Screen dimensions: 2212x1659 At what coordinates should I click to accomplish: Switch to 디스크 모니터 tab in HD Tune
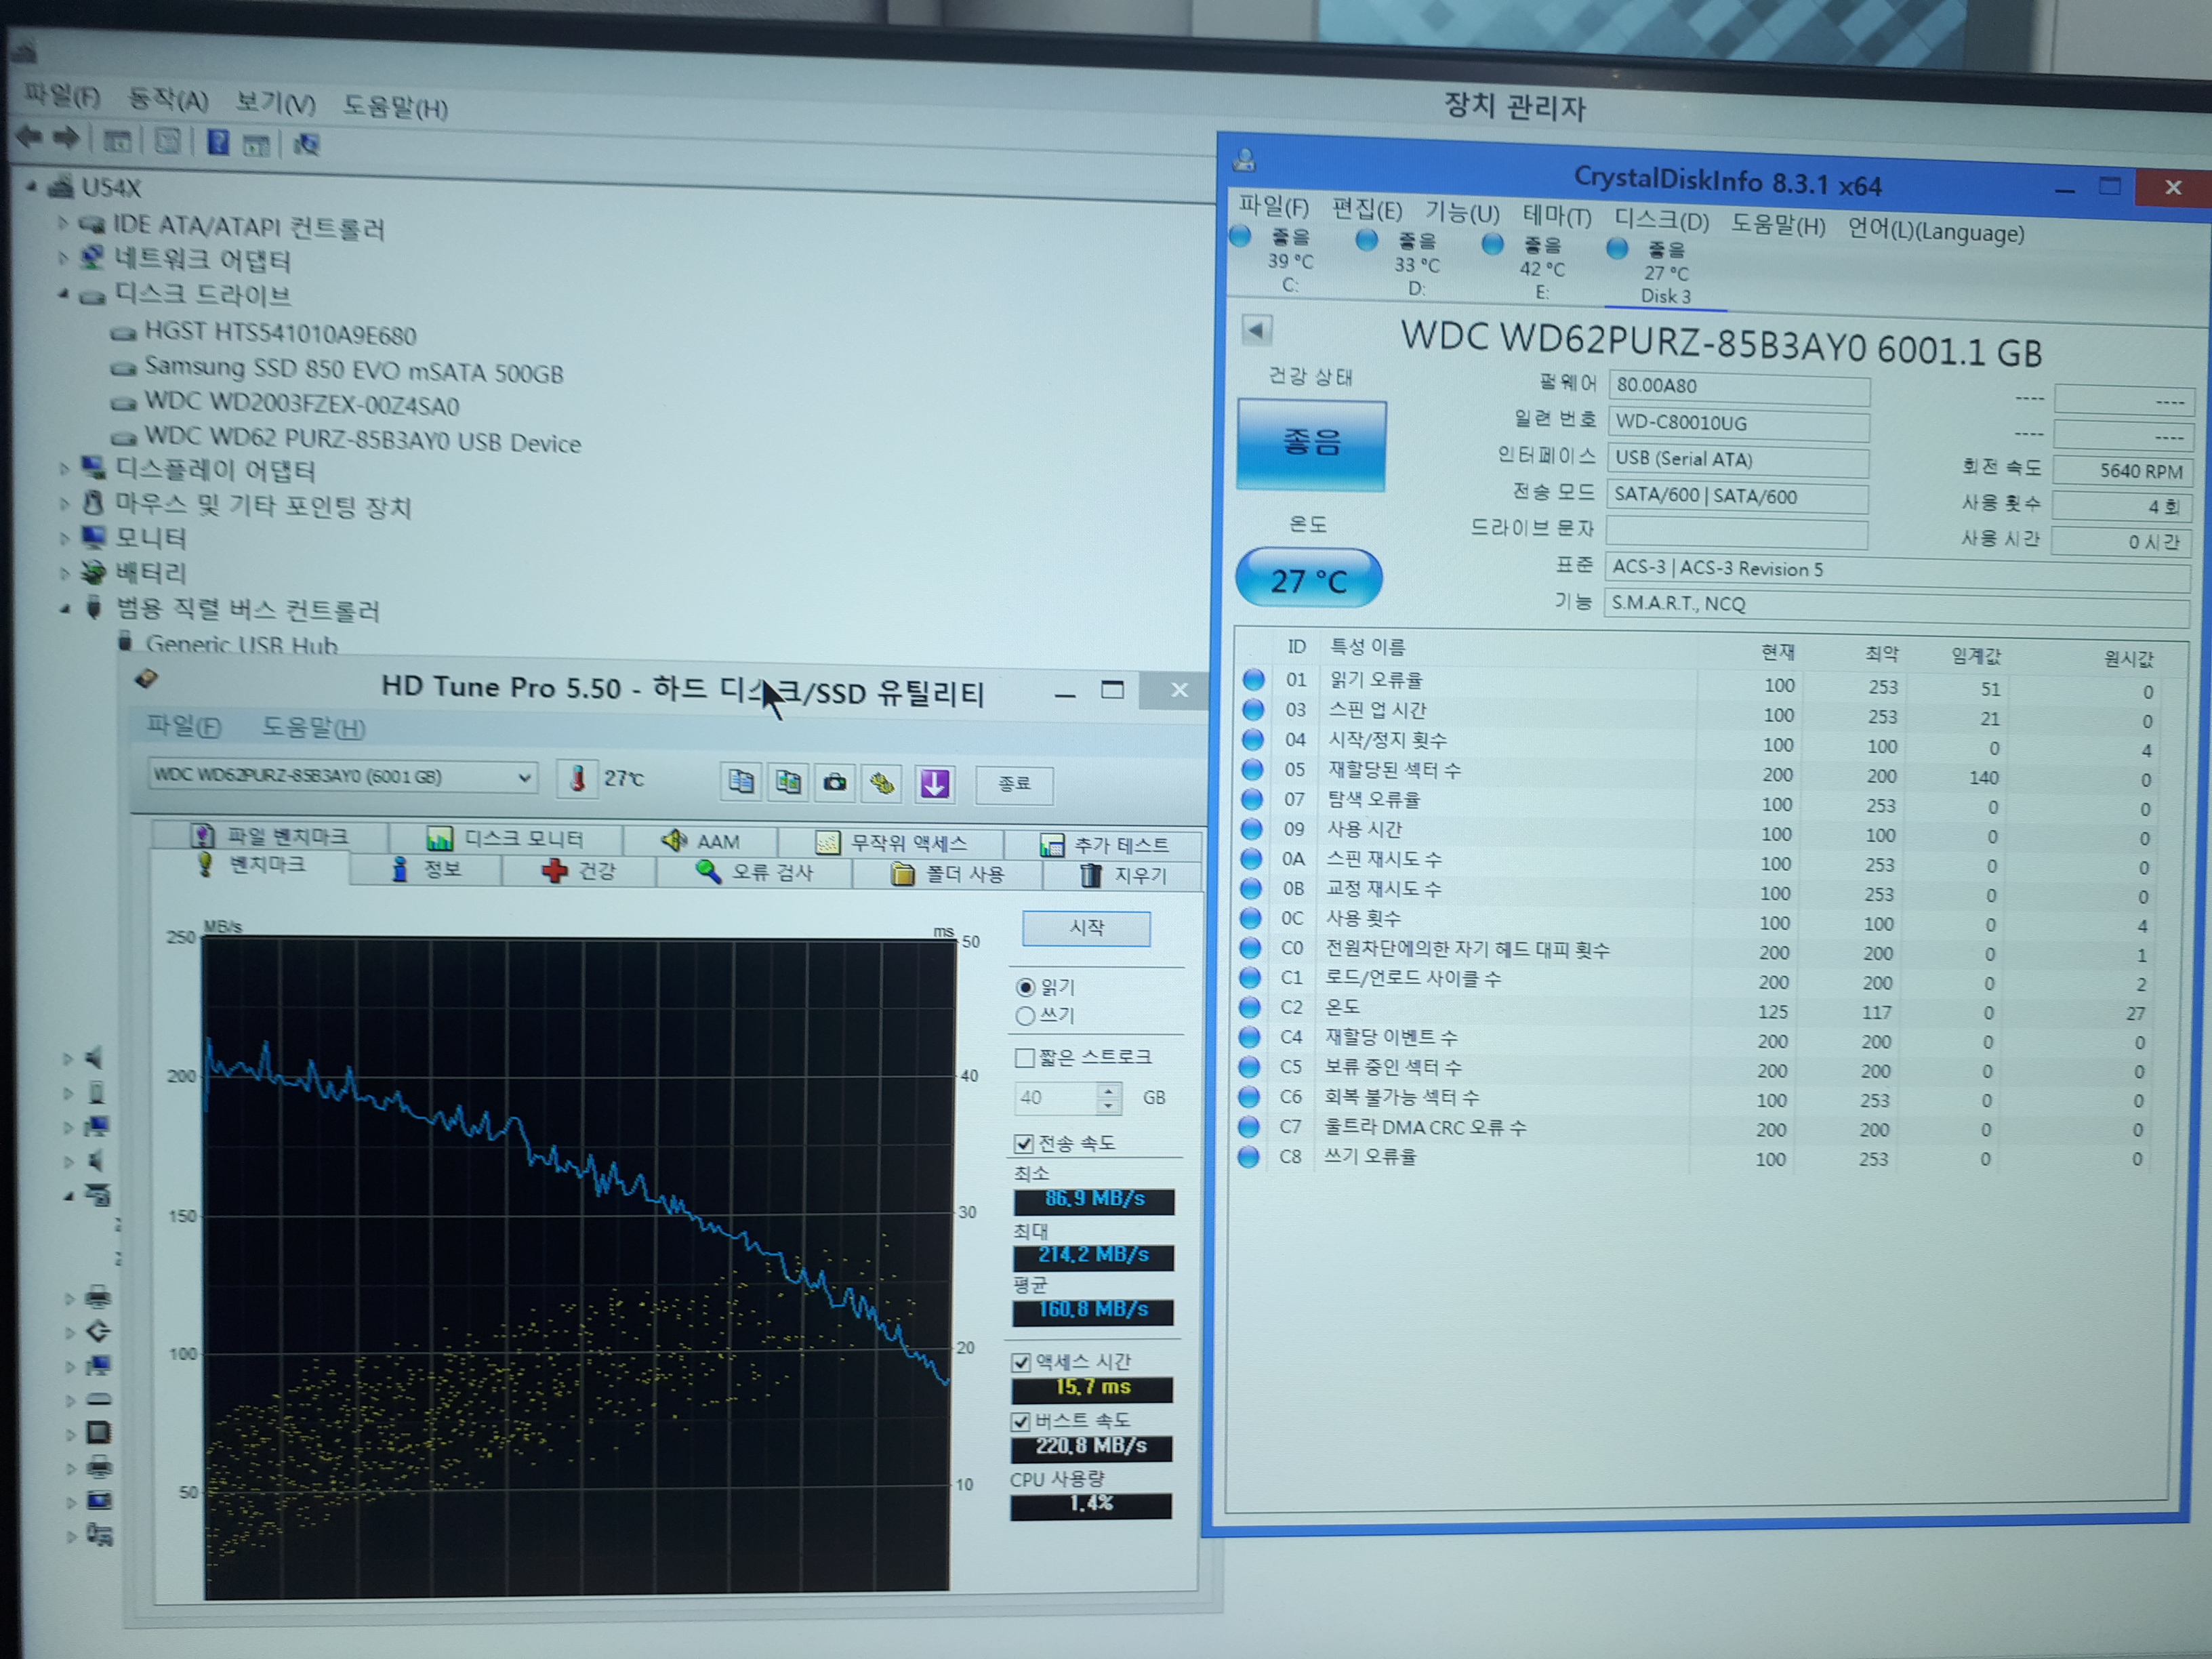tap(505, 838)
